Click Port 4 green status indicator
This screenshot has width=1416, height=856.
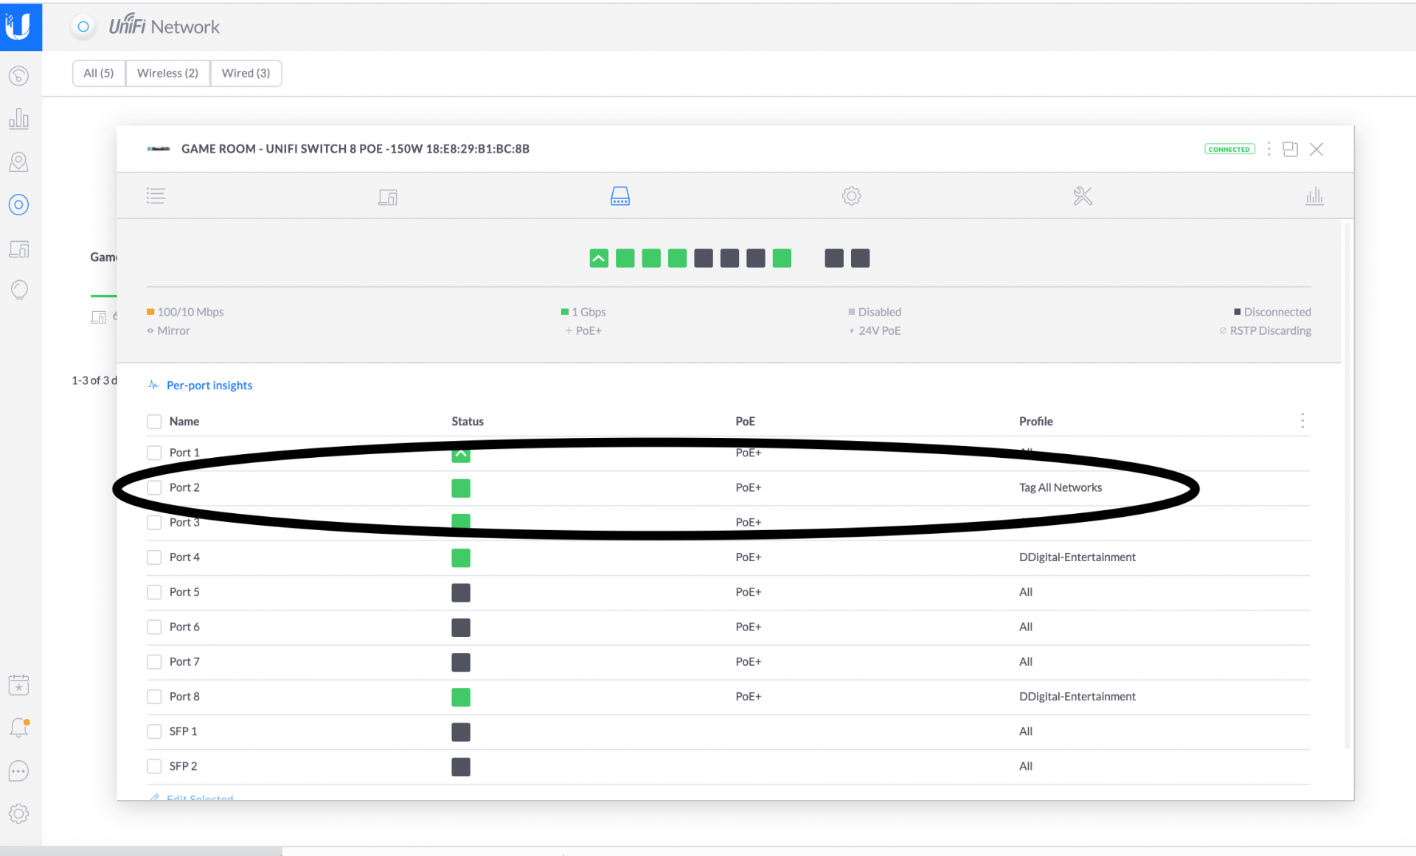pyautogui.click(x=461, y=558)
